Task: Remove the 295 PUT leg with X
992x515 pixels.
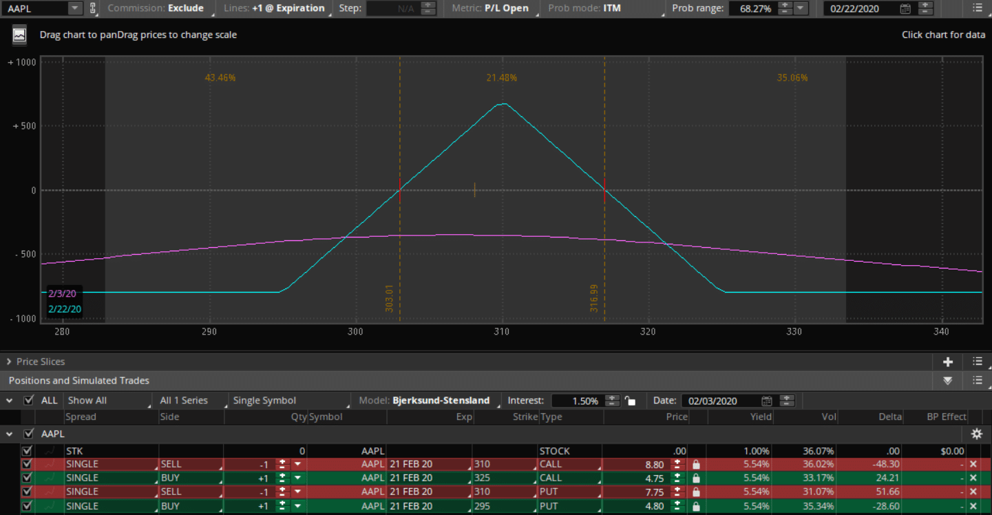Action: [x=973, y=505]
